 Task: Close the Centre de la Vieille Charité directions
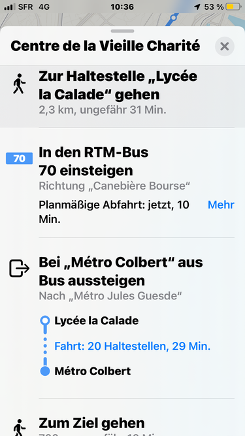click(x=225, y=46)
